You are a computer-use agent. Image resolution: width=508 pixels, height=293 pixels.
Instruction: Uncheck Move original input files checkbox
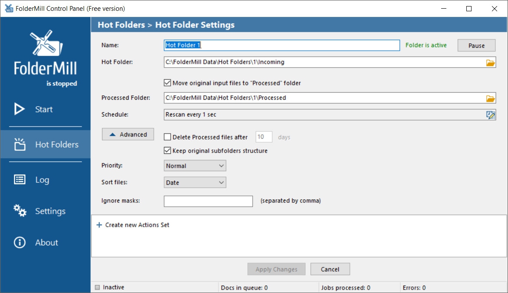[167, 83]
